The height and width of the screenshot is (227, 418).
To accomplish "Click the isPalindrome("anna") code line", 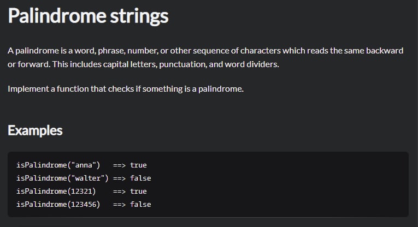I will coord(81,165).
